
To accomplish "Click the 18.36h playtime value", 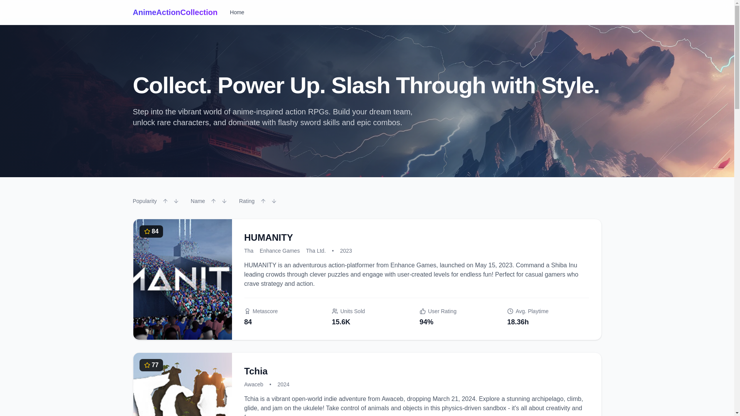I will pos(518,322).
